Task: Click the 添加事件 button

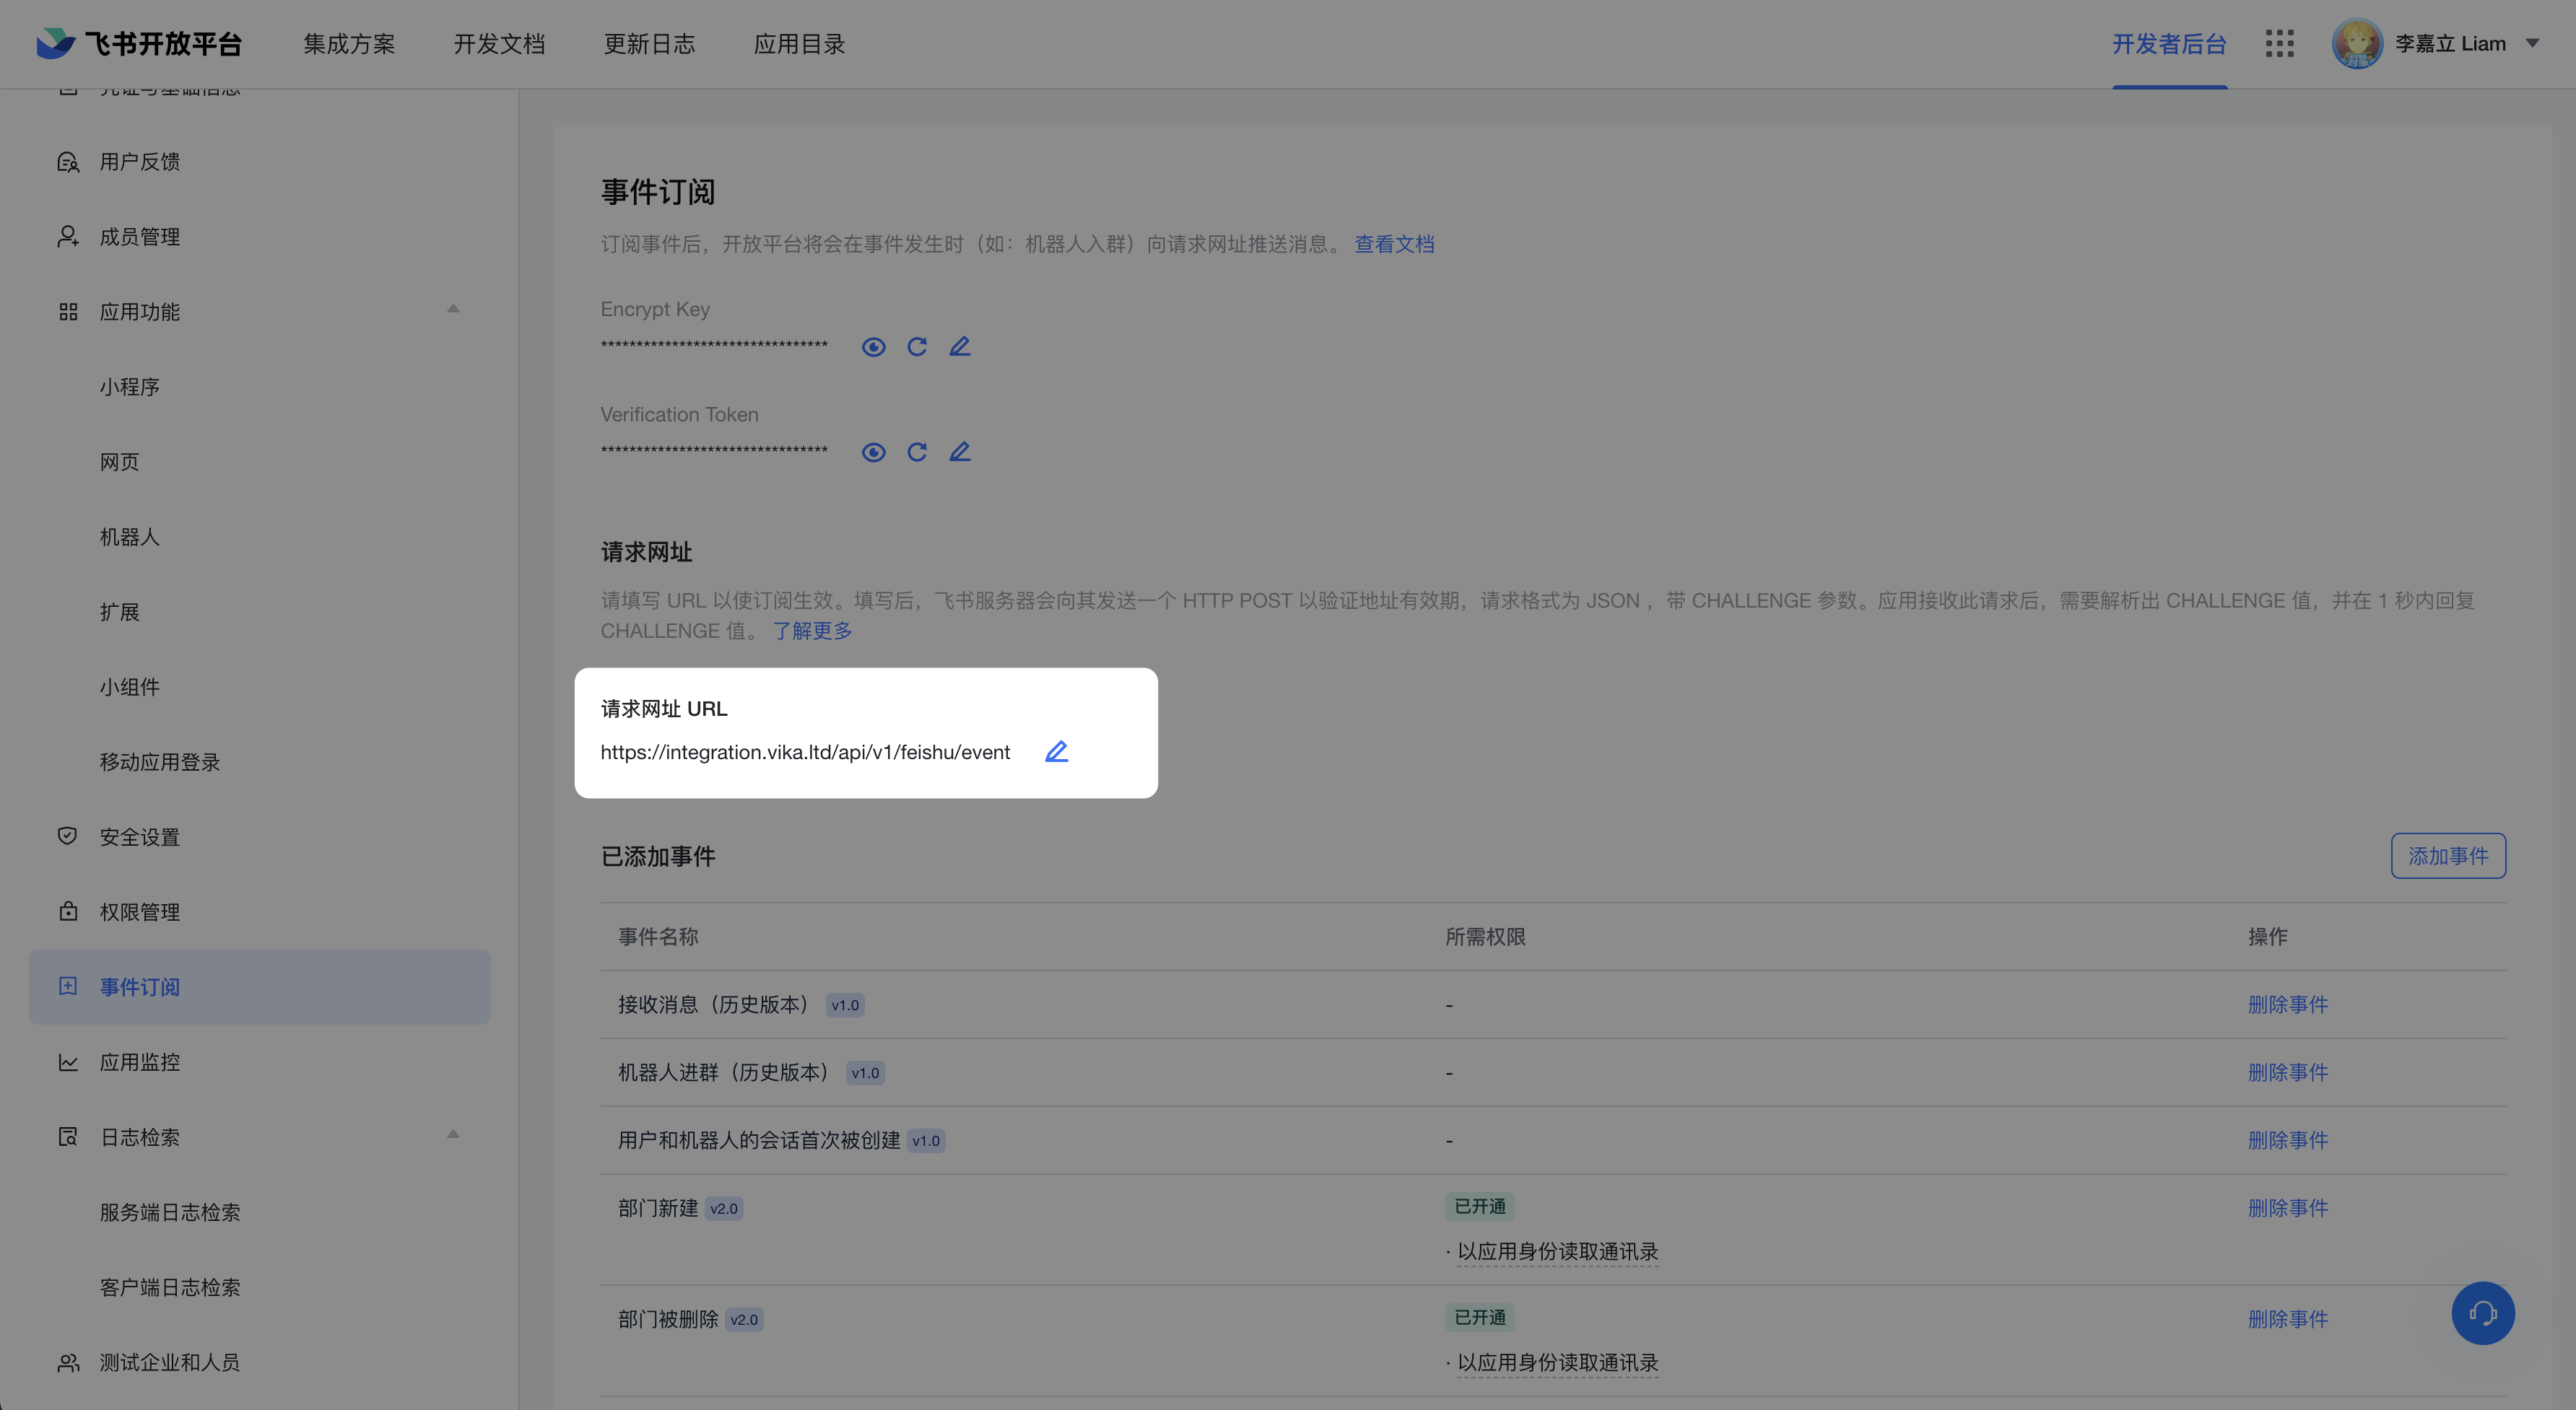Action: click(2447, 855)
